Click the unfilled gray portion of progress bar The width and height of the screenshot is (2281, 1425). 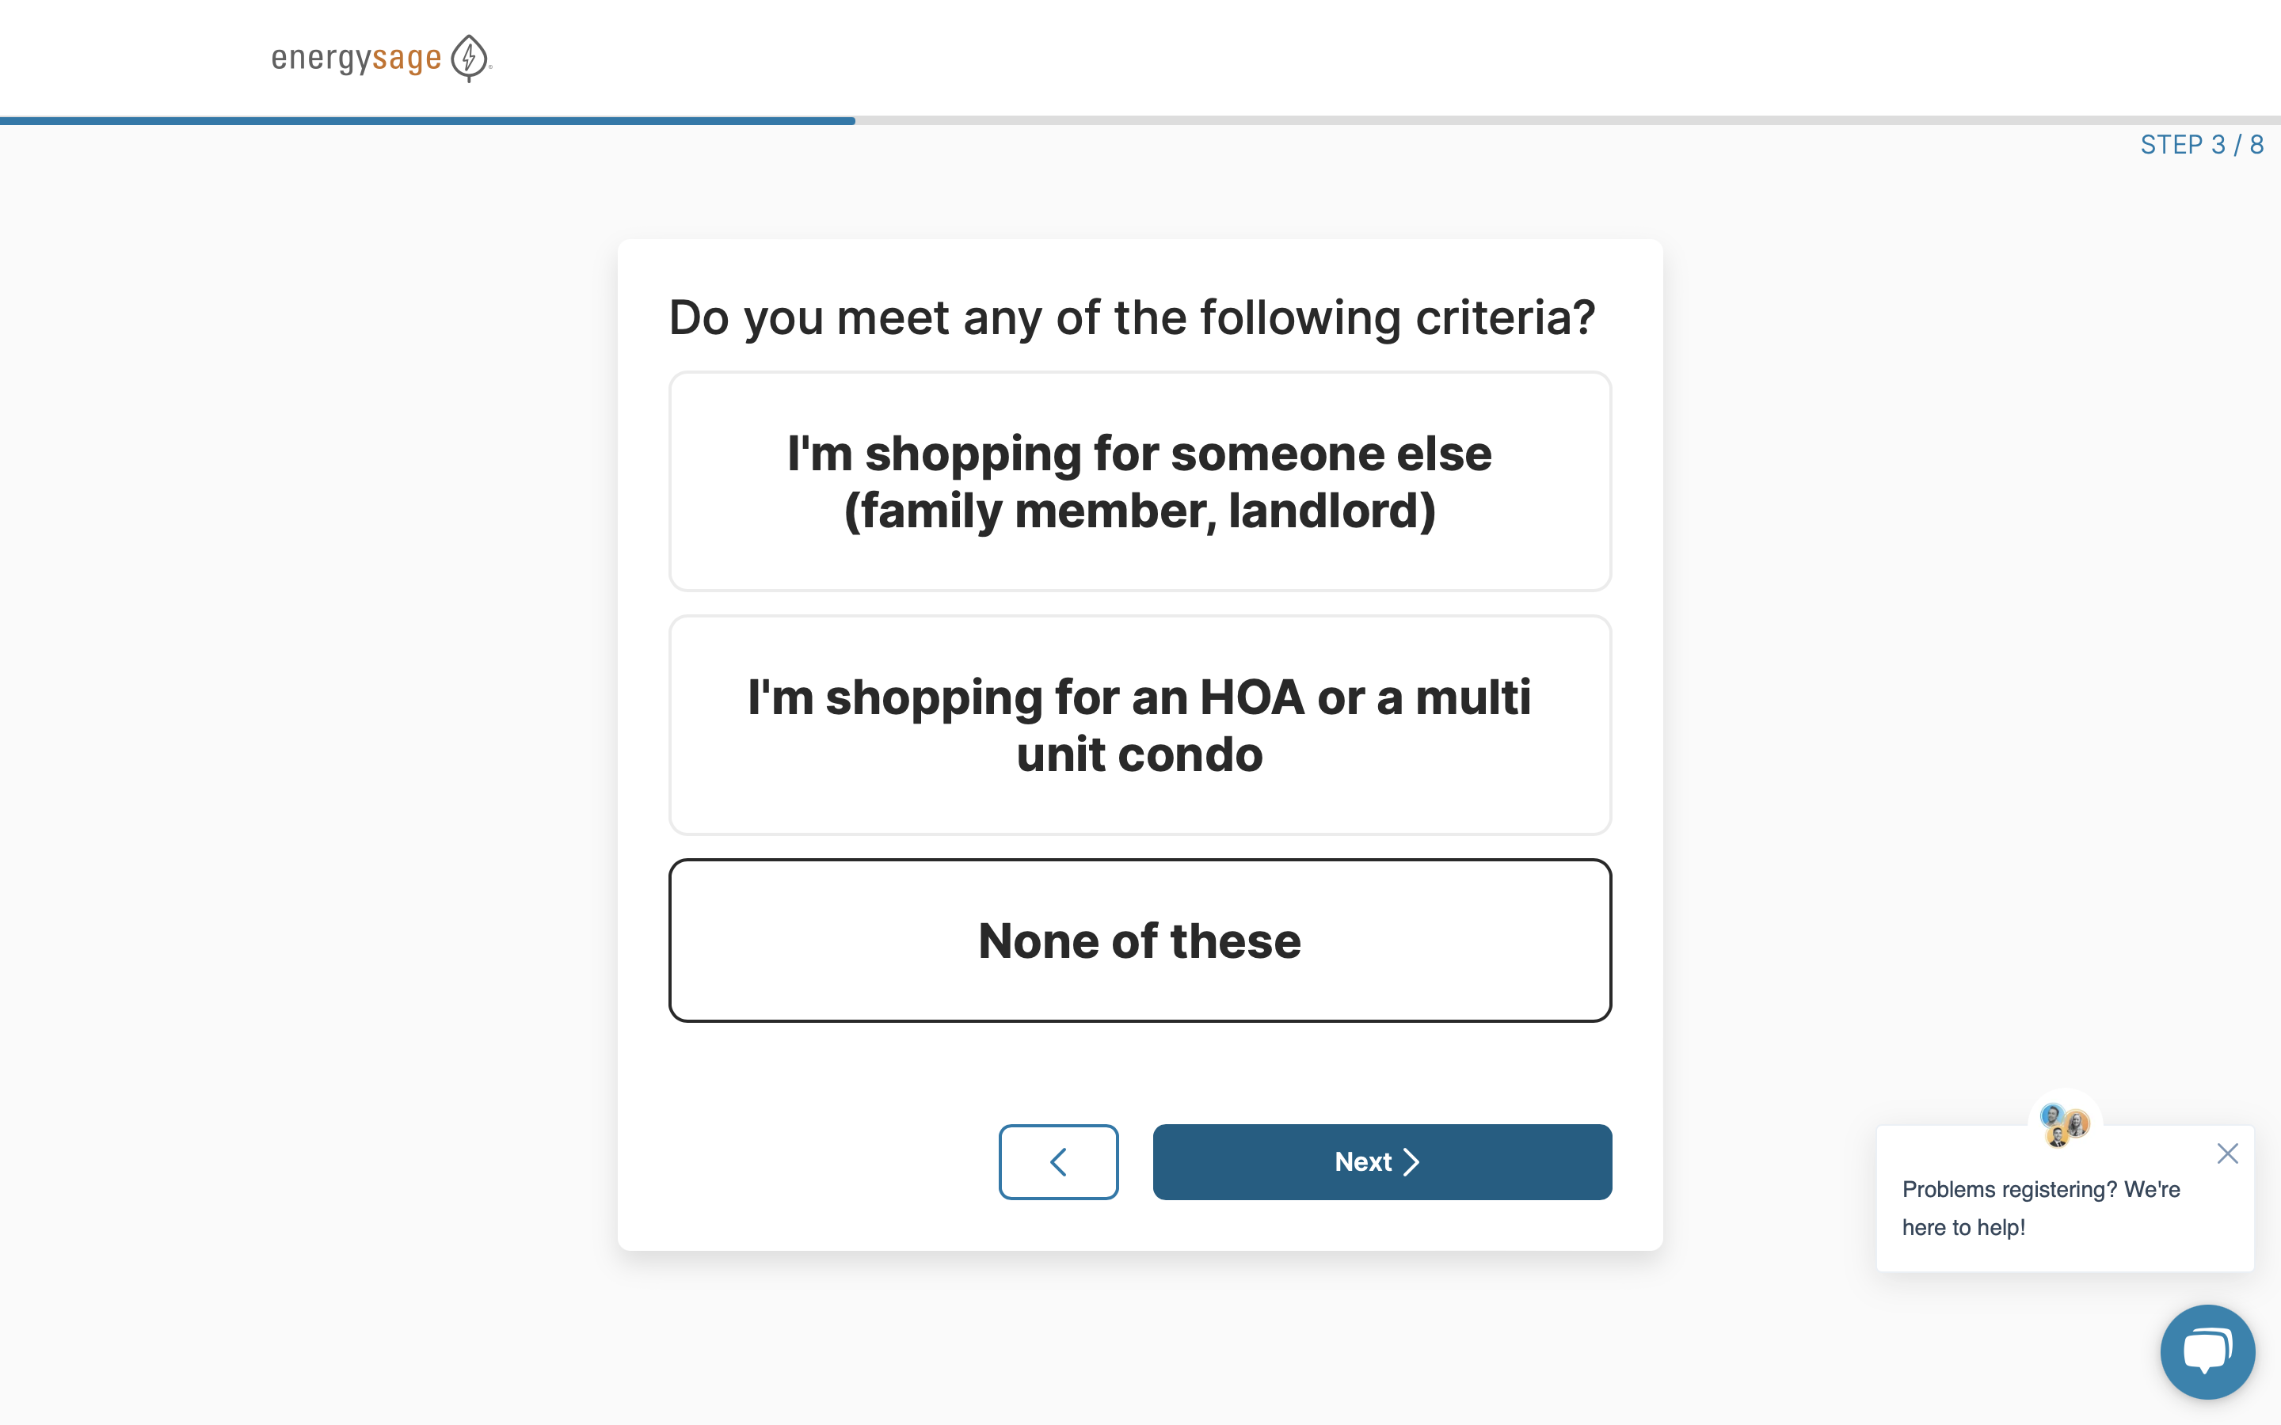point(1565,120)
